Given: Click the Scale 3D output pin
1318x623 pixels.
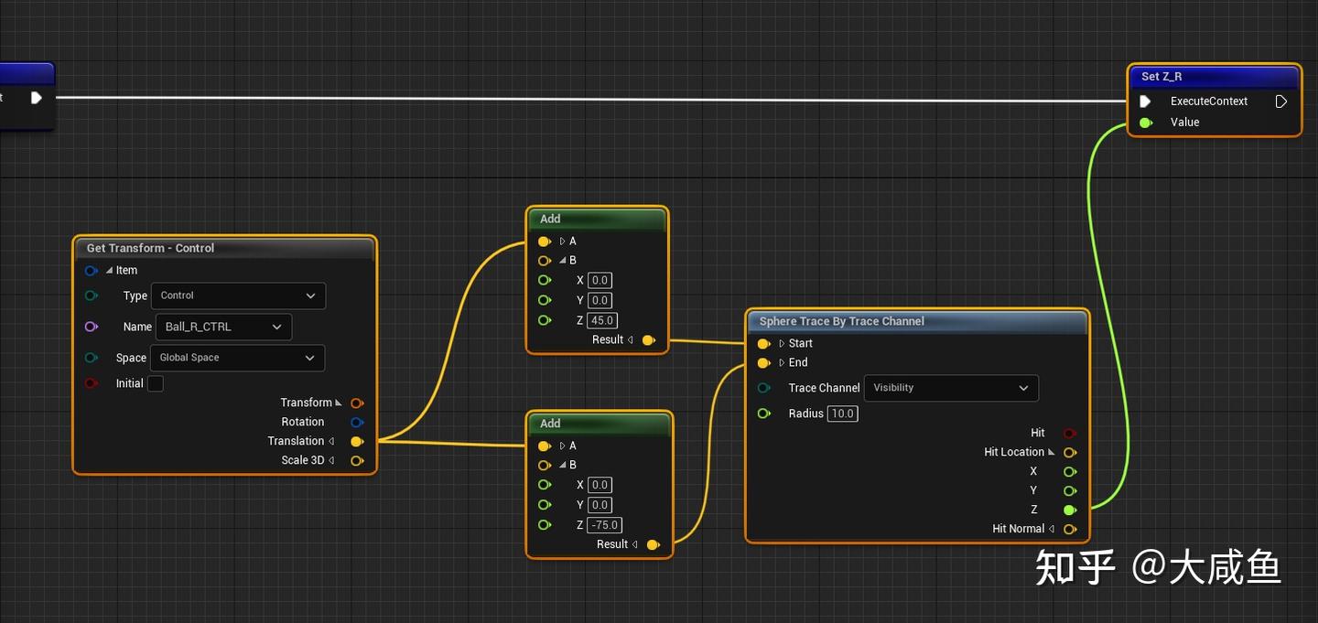Looking at the screenshot, I should [357, 460].
